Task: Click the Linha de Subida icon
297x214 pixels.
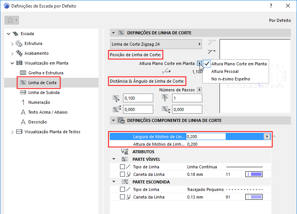Action: pos(23,92)
